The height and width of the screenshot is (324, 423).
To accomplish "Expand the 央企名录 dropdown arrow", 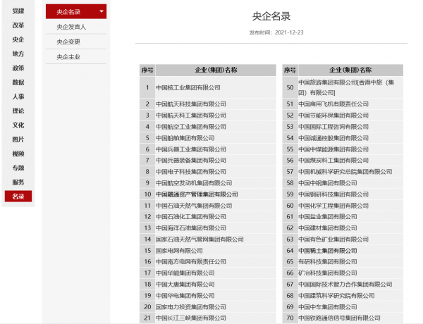I will (102, 11).
